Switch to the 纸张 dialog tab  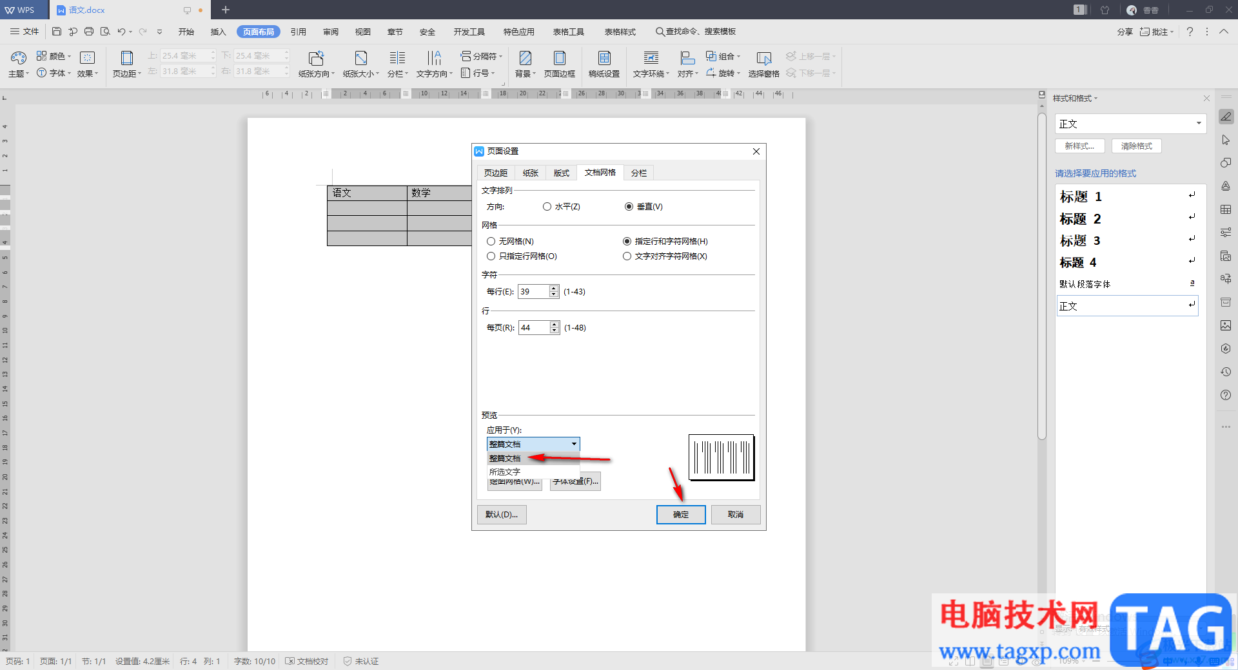point(531,173)
